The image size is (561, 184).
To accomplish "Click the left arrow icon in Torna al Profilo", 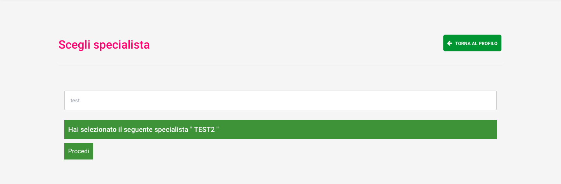I will pos(450,43).
